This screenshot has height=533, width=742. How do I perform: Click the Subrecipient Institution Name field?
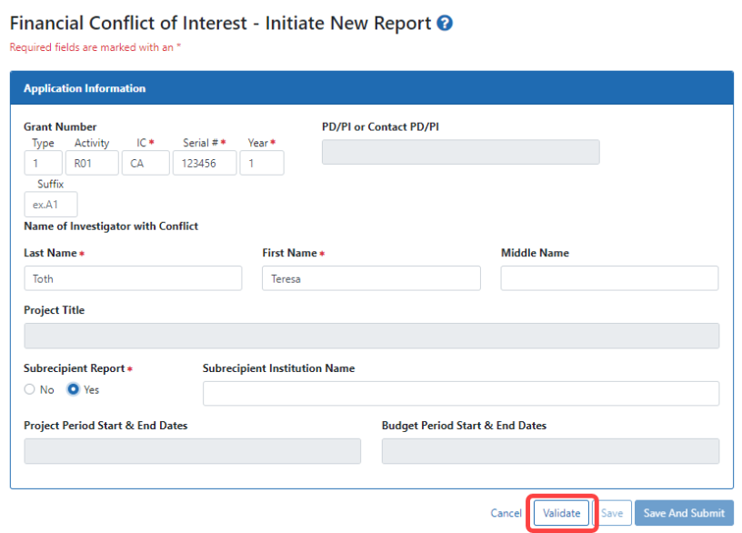click(460, 393)
